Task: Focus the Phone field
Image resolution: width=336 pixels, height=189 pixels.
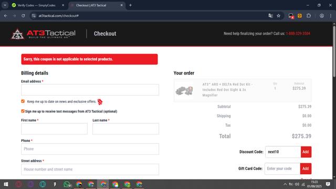Action: pyautogui.click(x=90, y=149)
